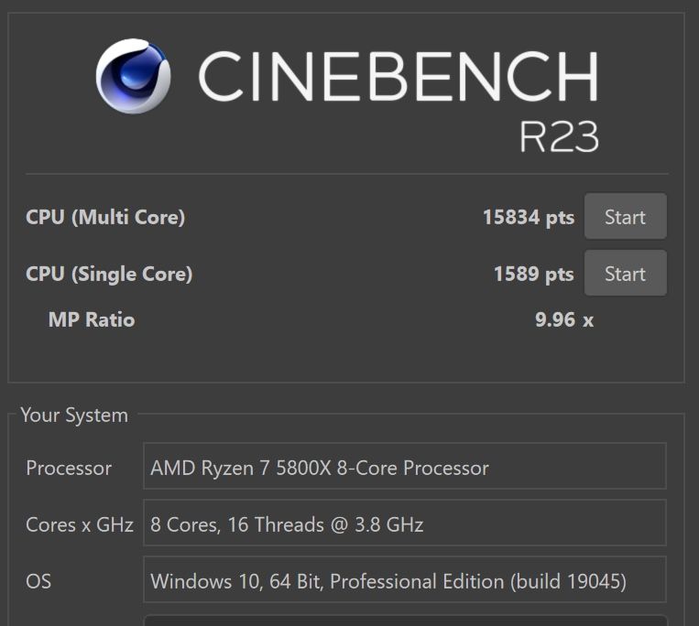Image resolution: width=699 pixels, height=626 pixels.
Task: Click the R23 version text
Action: pos(559,136)
